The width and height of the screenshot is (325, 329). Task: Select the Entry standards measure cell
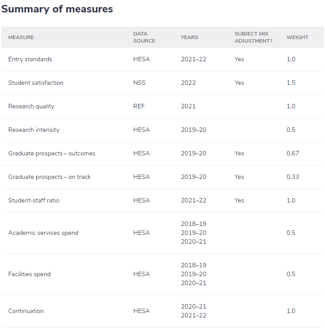tap(30, 59)
